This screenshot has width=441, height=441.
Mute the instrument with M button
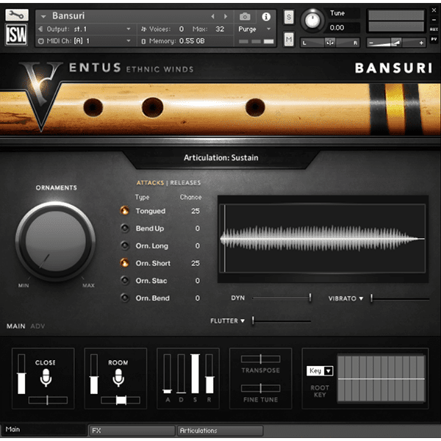pyautogui.click(x=289, y=39)
